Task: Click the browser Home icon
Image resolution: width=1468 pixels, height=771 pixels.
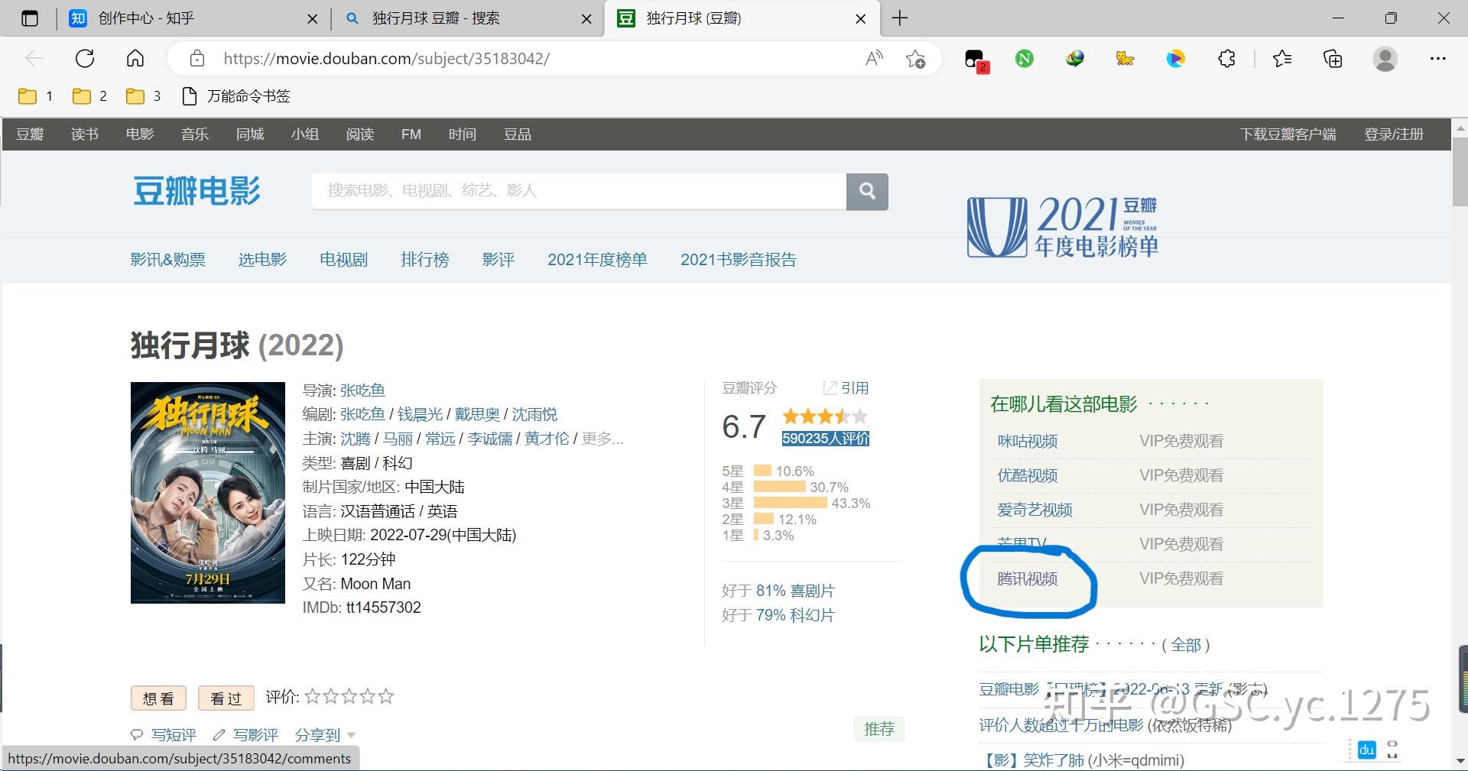Action: click(x=135, y=58)
